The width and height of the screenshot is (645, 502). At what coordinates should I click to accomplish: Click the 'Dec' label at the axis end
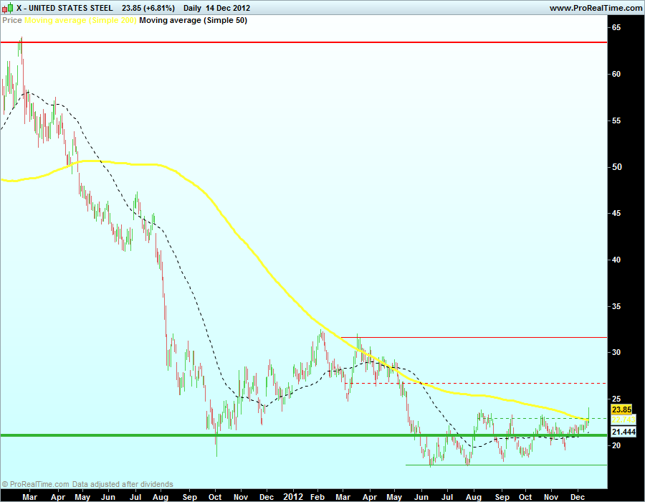click(578, 497)
